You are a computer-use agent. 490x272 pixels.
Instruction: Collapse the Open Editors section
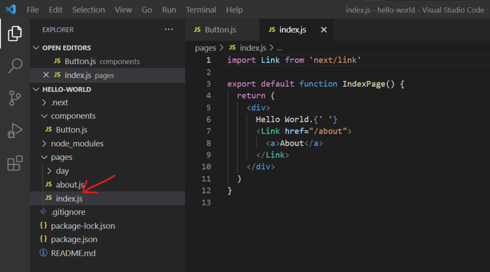point(36,47)
